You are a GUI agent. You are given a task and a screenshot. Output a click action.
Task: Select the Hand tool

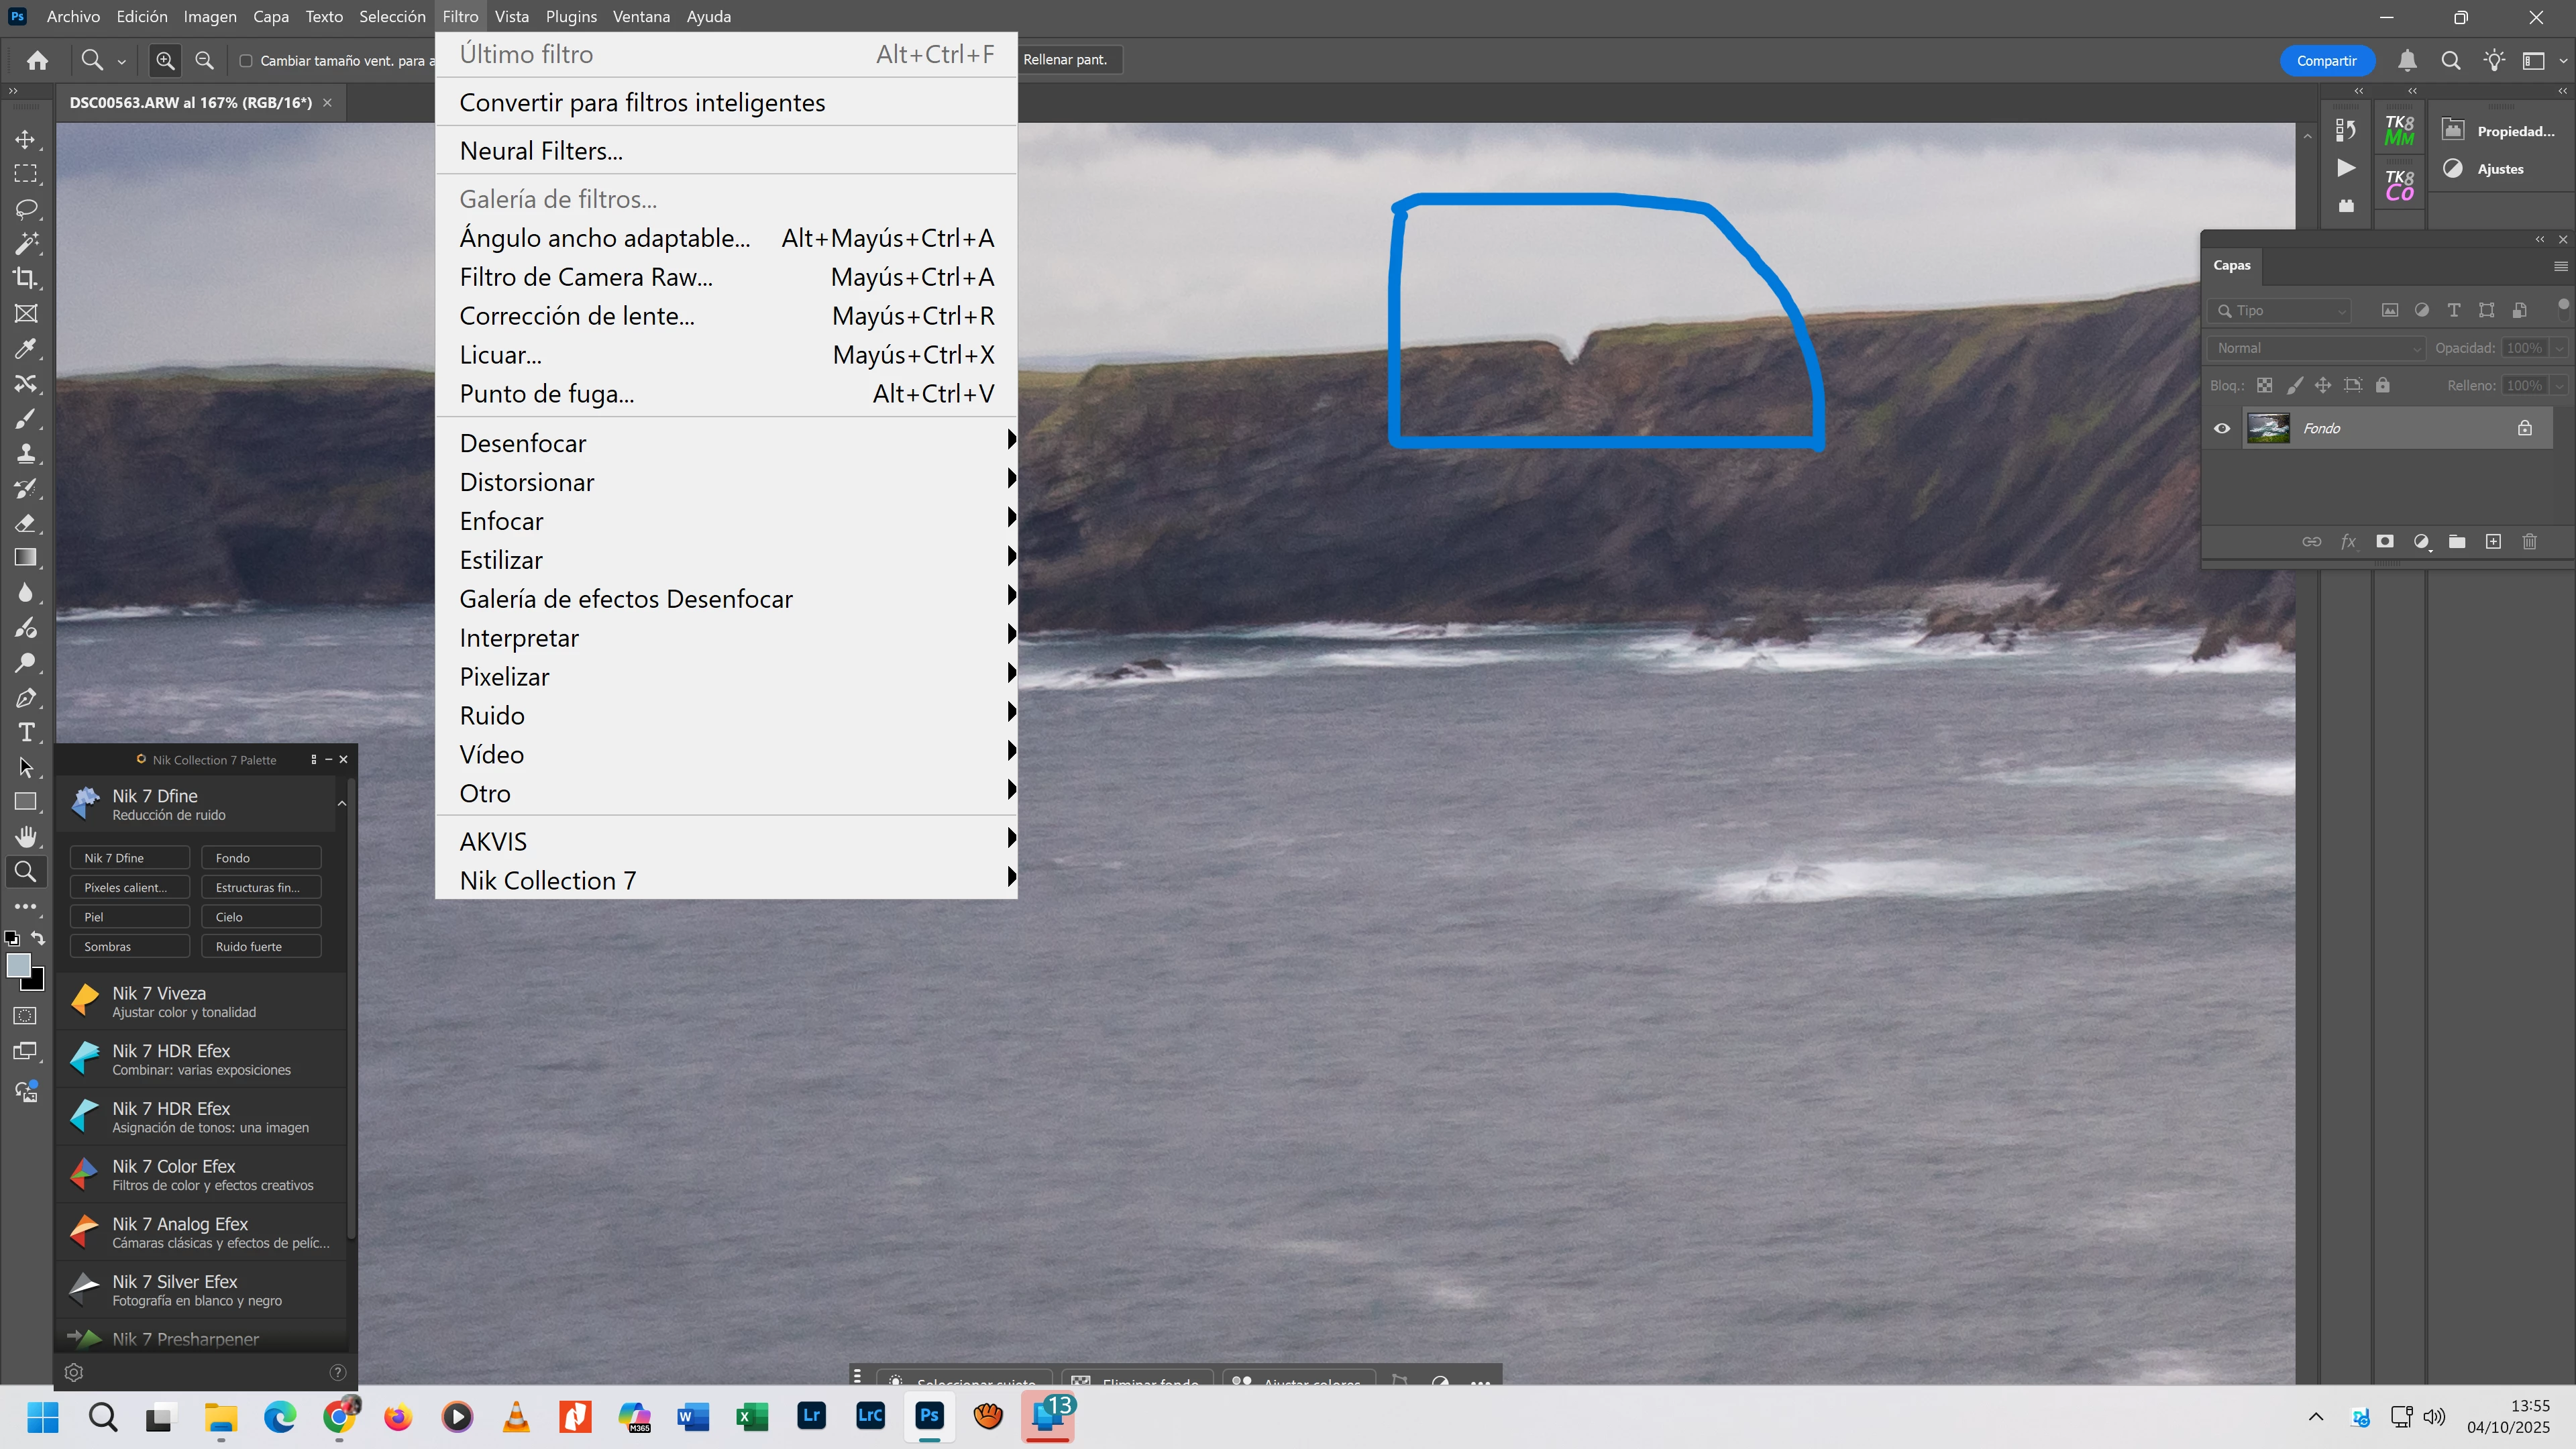(x=26, y=836)
